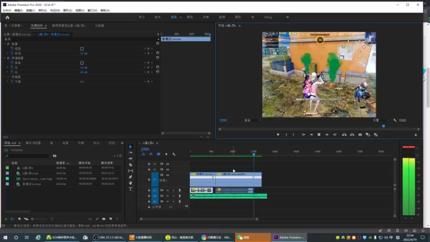Tick bypass checkbox under Channel Volume effect
Screen dimensions: 430x242
coord(82,63)
